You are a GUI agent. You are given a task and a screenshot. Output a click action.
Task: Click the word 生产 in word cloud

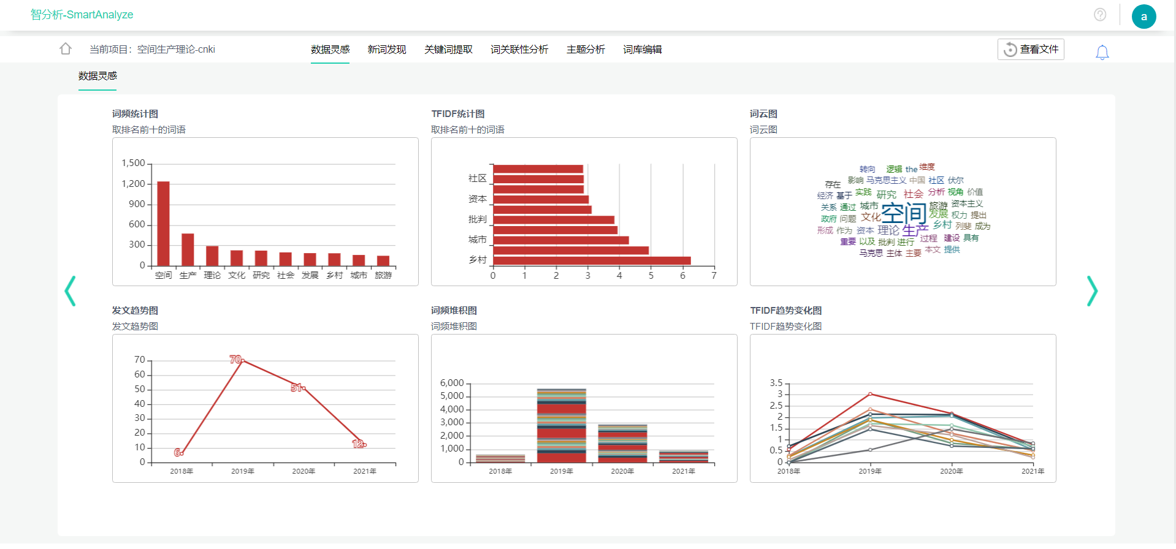tap(915, 230)
